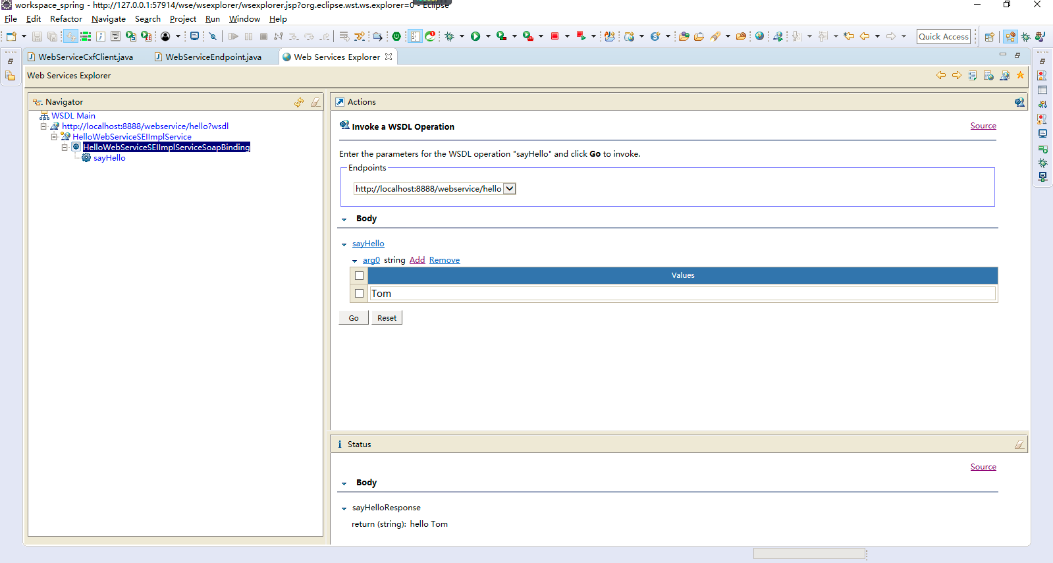Select WSDL Main in Navigator tree
Viewport: 1053px width, 563px height.
73,116
